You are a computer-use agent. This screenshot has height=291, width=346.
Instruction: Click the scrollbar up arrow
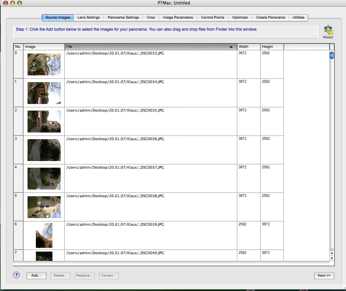coord(332,253)
